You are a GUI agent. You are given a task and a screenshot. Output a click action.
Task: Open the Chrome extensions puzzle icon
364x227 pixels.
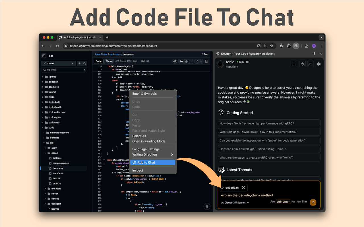pos(289,46)
